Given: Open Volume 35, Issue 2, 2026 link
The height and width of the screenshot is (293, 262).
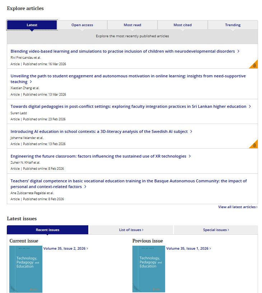Looking at the screenshot, I should (x=66, y=248).
